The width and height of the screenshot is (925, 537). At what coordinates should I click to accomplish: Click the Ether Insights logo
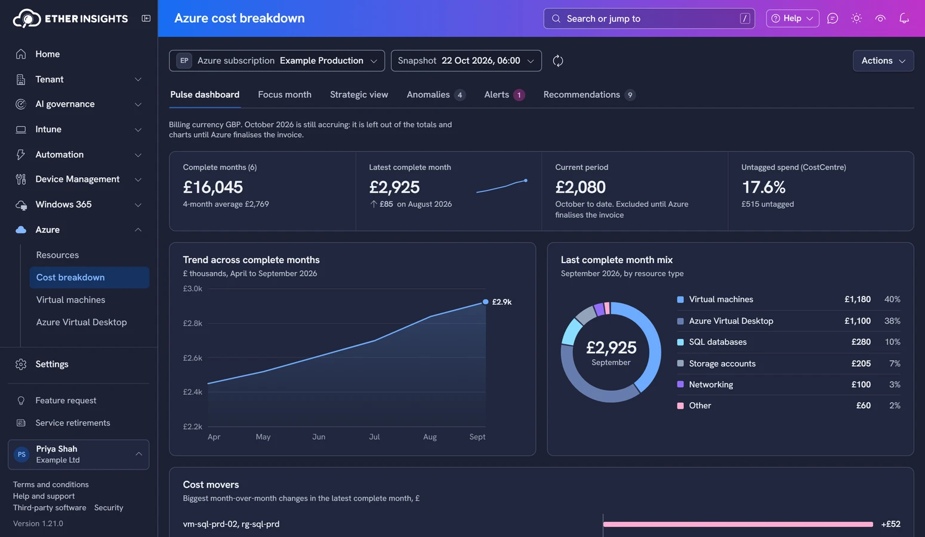[x=70, y=18]
